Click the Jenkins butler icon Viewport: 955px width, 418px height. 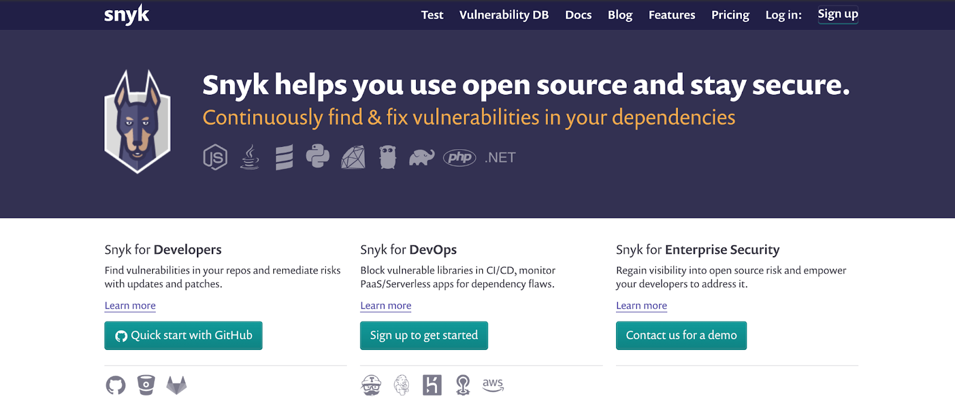coord(402,385)
